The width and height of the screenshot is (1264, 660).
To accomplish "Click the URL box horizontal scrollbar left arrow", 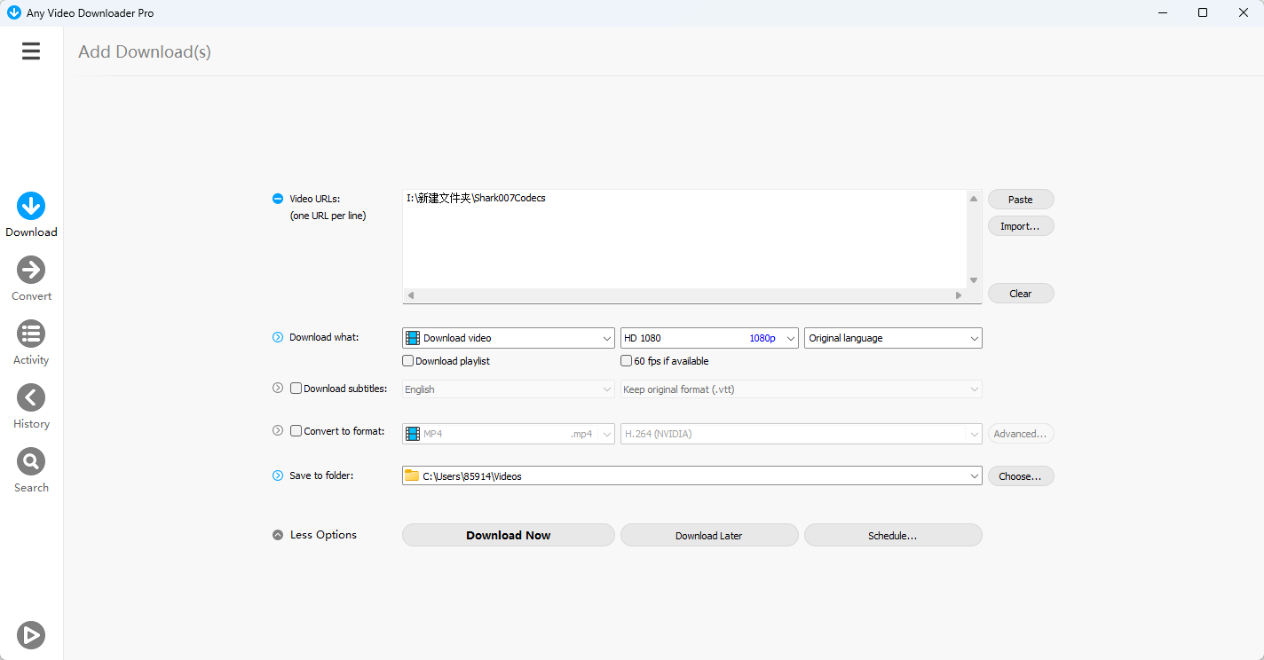I will point(411,295).
